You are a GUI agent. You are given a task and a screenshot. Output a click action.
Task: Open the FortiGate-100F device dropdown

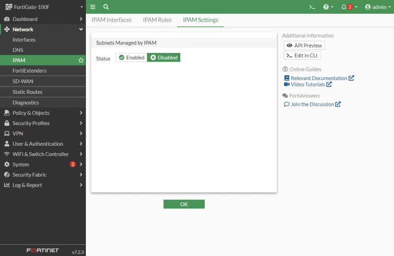(x=82, y=7)
